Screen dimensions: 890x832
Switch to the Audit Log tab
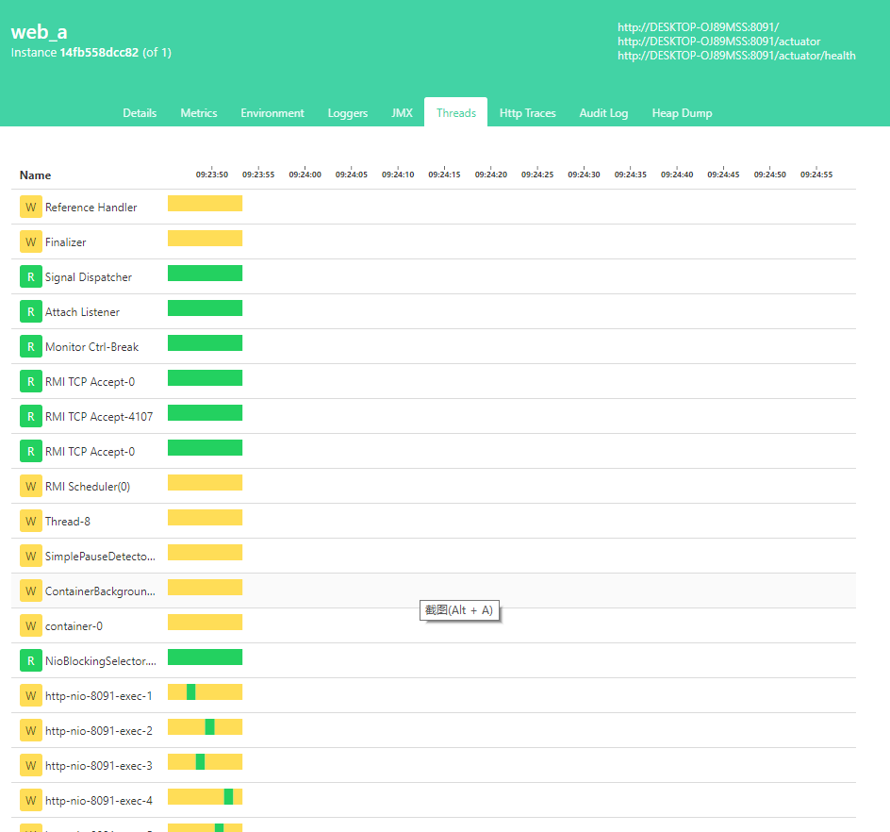603,113
